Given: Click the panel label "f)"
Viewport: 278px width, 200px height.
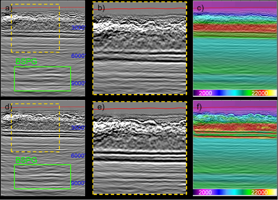Looking at the screenshot, I should 199,107.
